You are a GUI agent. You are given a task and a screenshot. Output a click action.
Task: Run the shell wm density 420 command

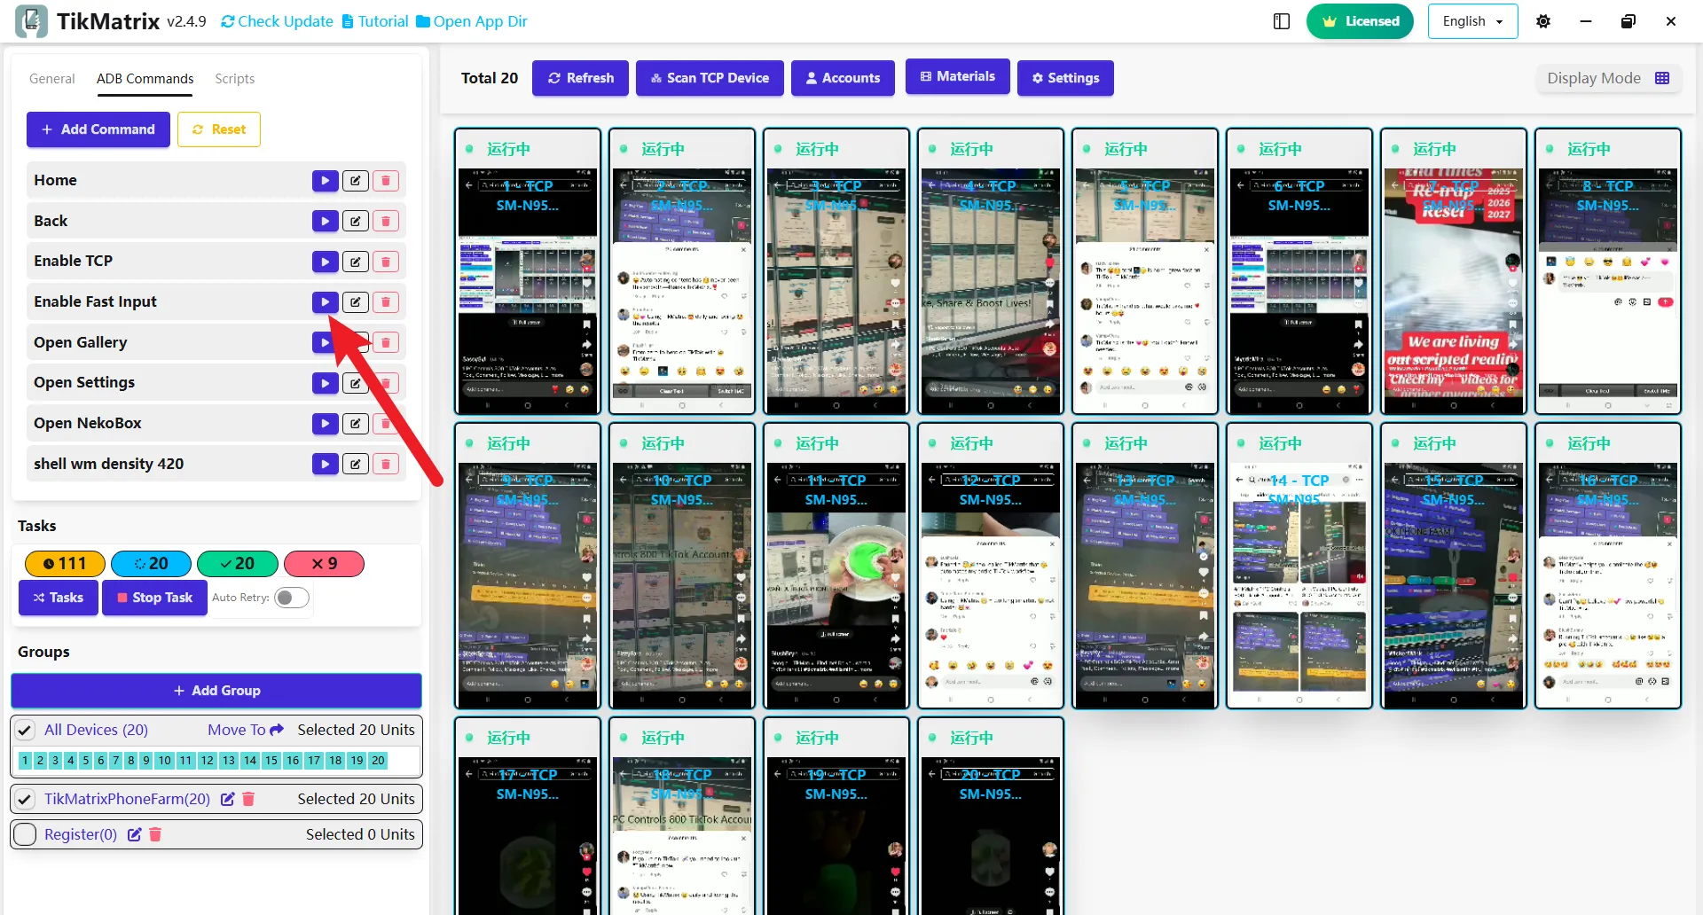click(325, 463)
